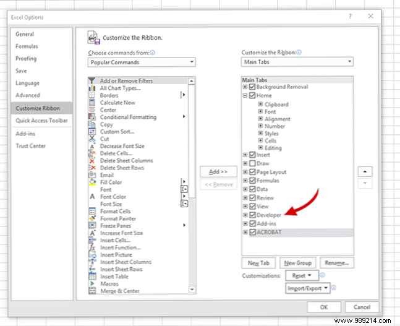Click the New Tab button
Screen dimensions: 400x326
(258, 263)
